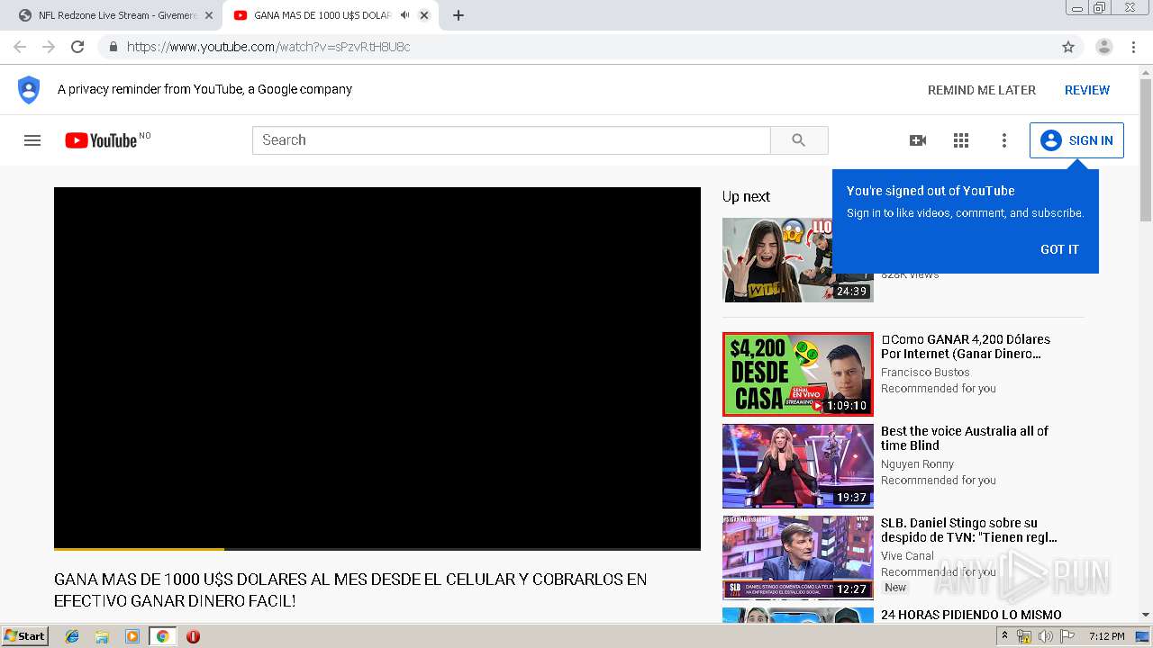Click the GANA MAS DE 1000 video title
This screenshot has width=1153, height=648.
350,589
